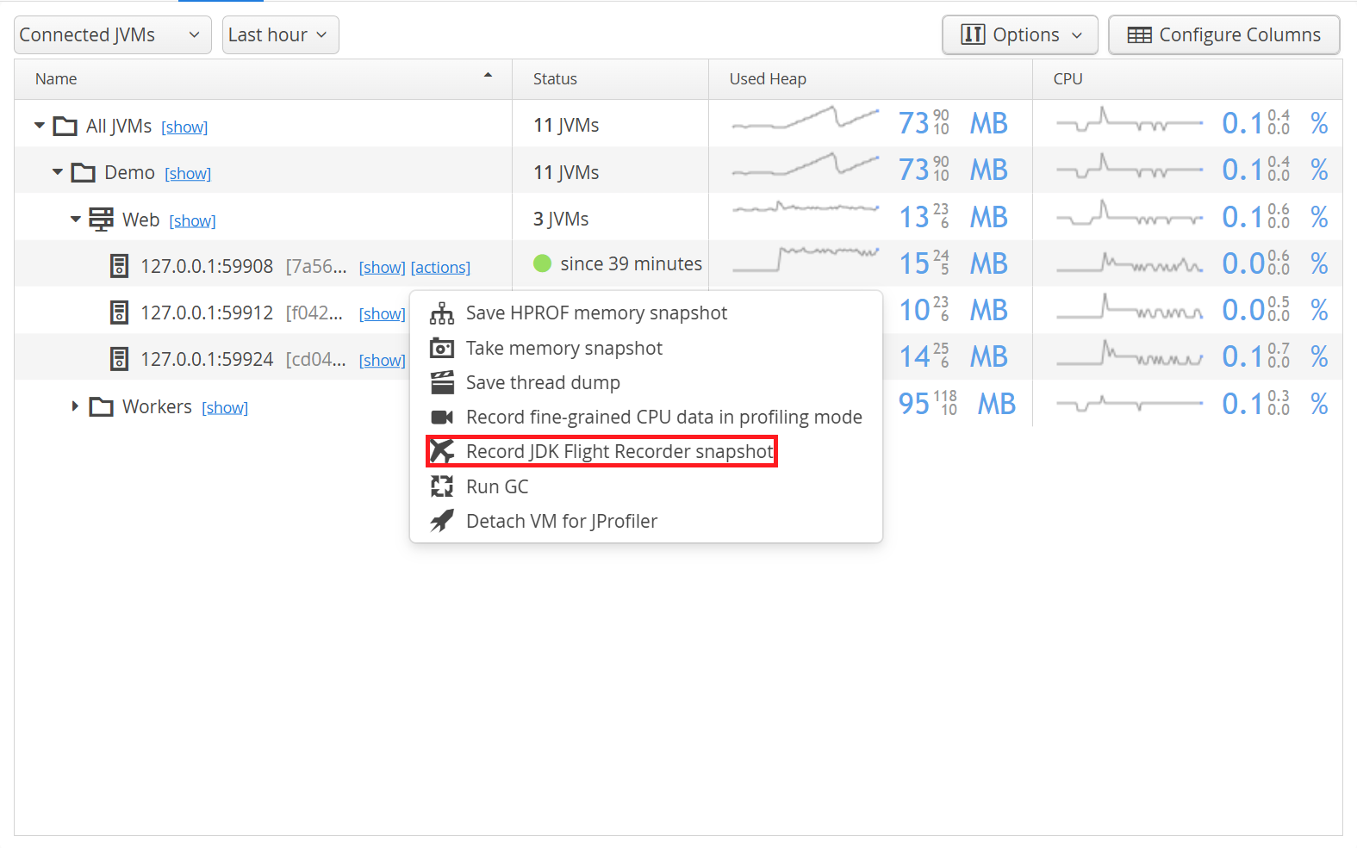
Task: Click the [show] link for All JVMs
Action: pyautogui.click(x=184, y=127)
